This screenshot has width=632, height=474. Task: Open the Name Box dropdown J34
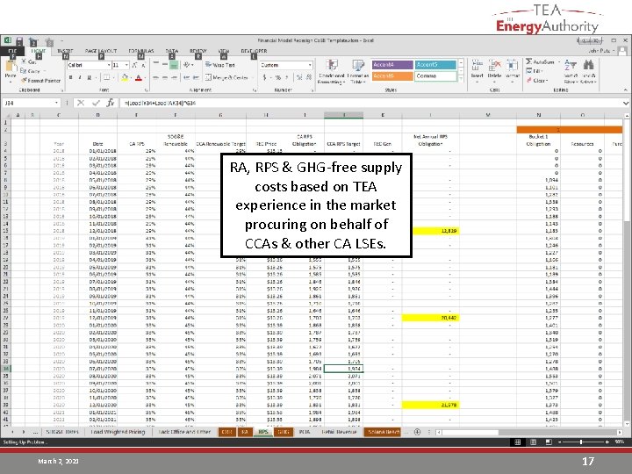pos(56,104)
